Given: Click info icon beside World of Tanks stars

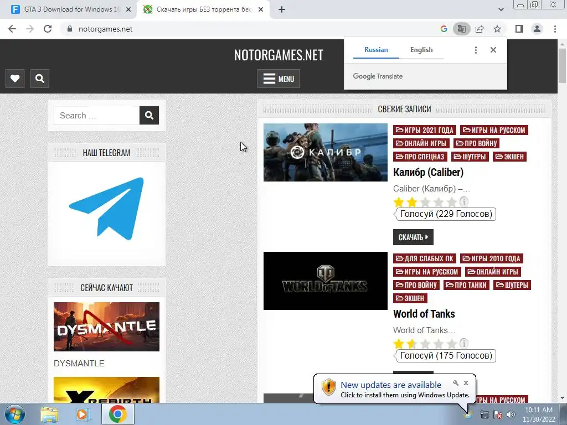Looking at the screenshot, I should pos(463,343).
